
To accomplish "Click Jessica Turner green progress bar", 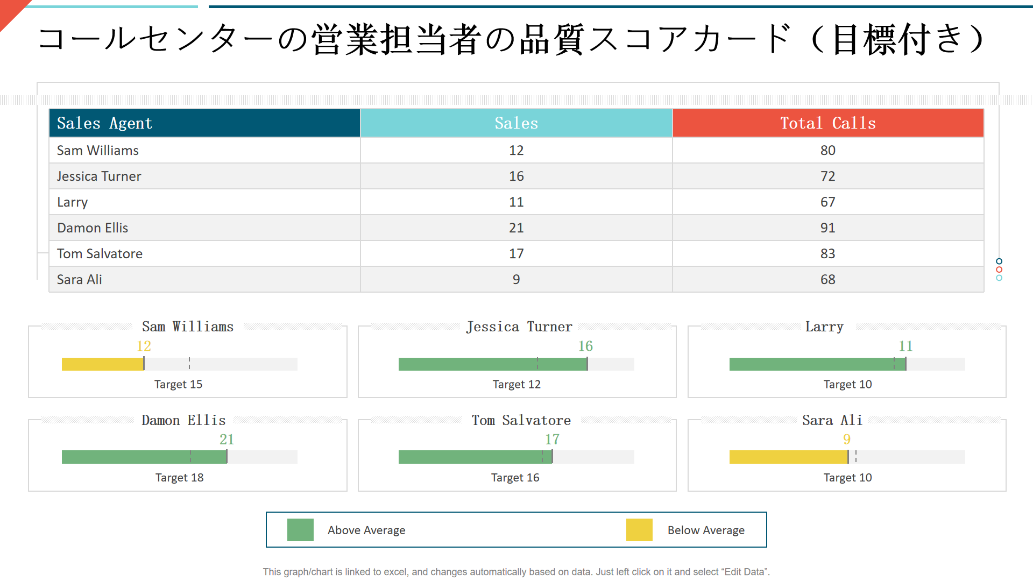I will 493,364.
